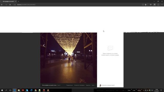164x92 pixels.
Task: Open volume control in system tray
Action: 146,90
